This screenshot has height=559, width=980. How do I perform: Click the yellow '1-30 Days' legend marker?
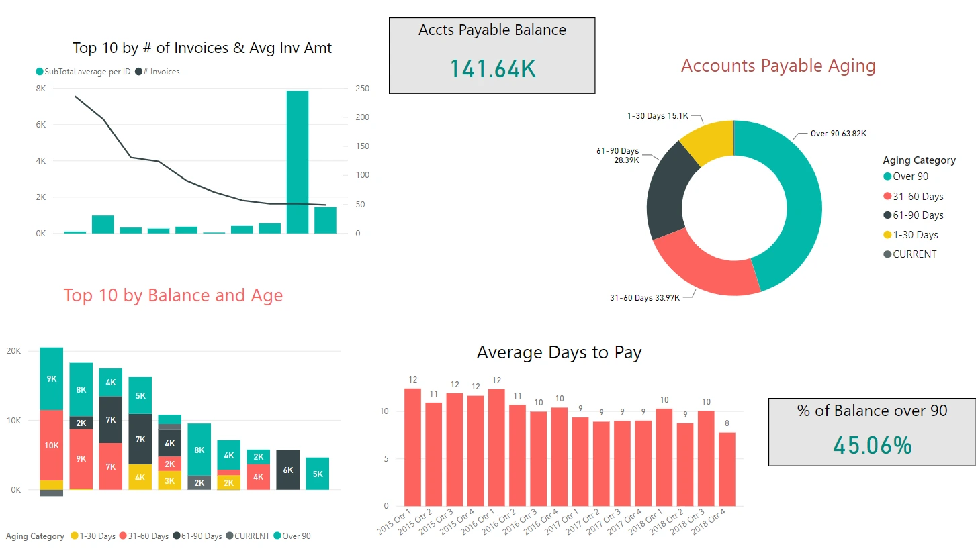(888, 234)
